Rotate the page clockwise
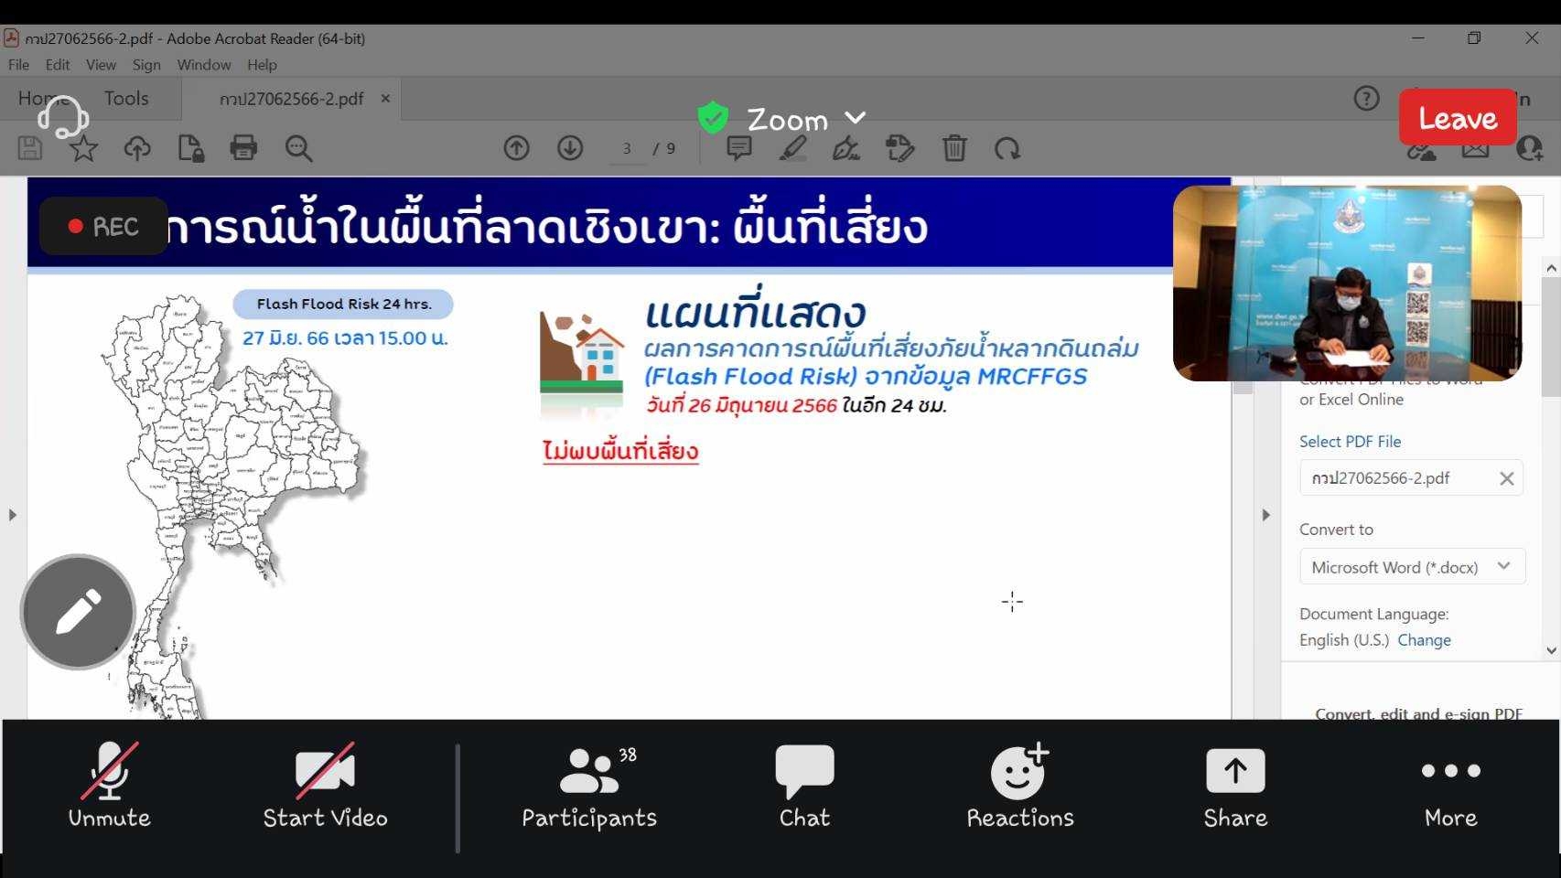1561x878 pixels. click(1007, 148)
